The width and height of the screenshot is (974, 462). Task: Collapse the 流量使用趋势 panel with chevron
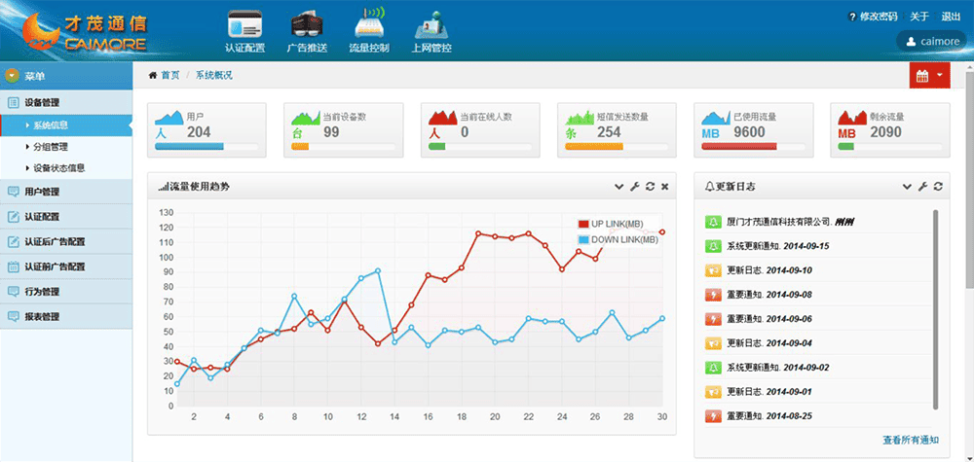619,186
